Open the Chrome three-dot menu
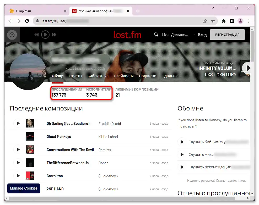This screenshot has width=259, height=205. (x=249, y=21)
